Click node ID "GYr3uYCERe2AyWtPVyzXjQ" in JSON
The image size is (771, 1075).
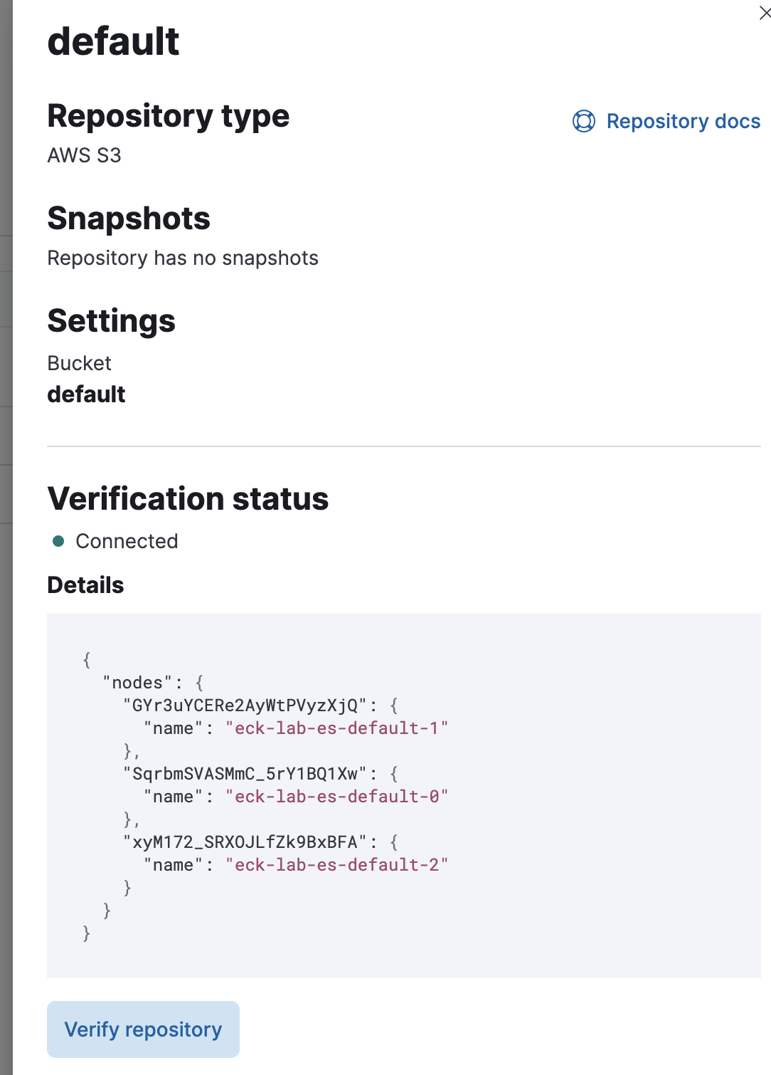pos(245,706)
